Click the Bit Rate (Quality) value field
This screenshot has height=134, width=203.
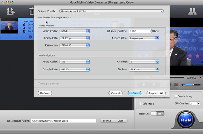(139, 31)
